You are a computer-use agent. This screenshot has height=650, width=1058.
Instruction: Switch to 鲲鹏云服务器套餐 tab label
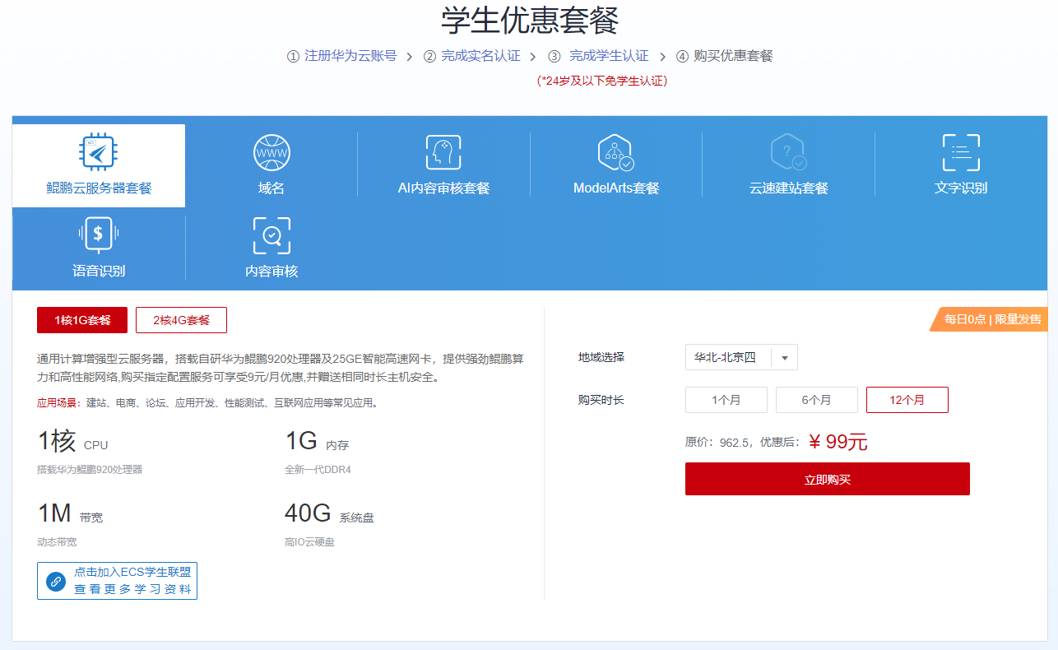(x=99, y=188)
